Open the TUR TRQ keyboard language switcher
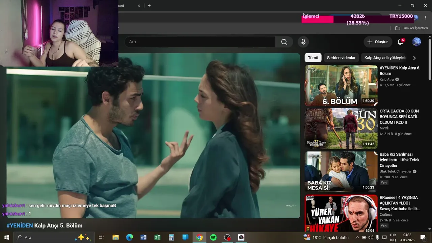 [x=393, y=237]
